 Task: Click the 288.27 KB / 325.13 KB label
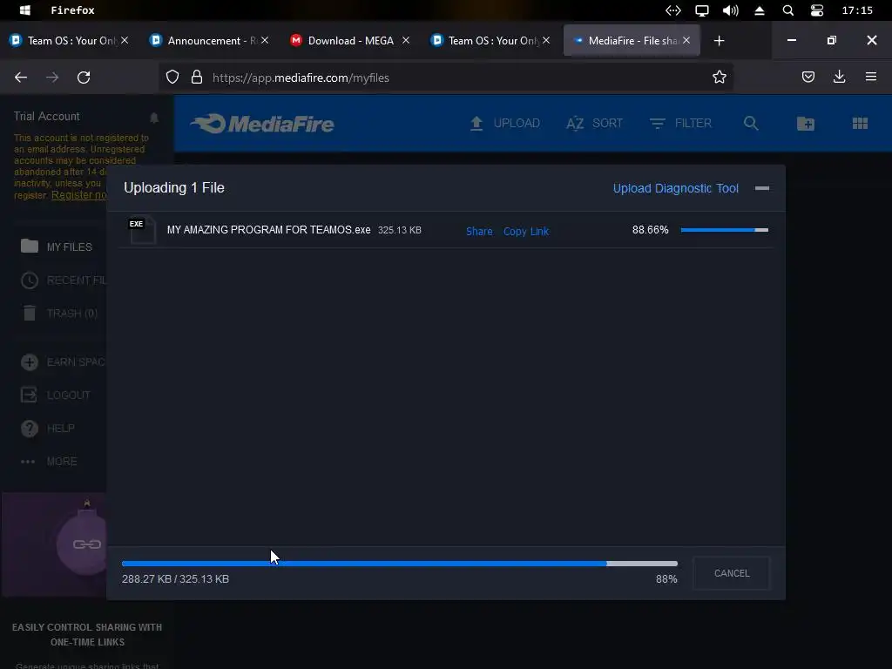click(175, 579)
